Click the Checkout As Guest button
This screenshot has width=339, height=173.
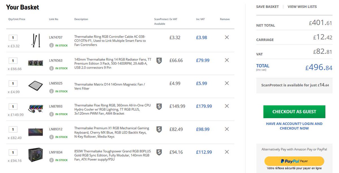pos(294,112)
